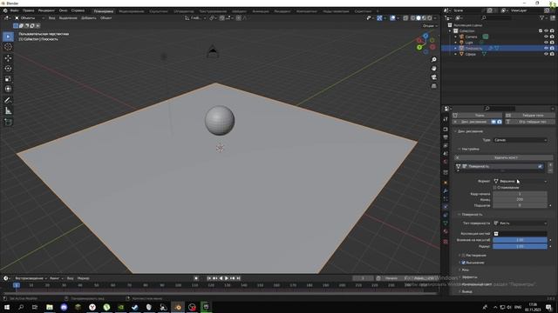Adjust the Влияние на масштаб slider
The height and width of the screenshot is (313, 558).
coord(520,240)
